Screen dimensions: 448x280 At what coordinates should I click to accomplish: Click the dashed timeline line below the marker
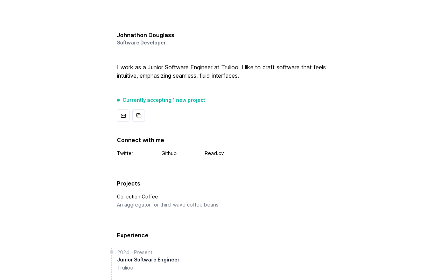coord(112,269)
